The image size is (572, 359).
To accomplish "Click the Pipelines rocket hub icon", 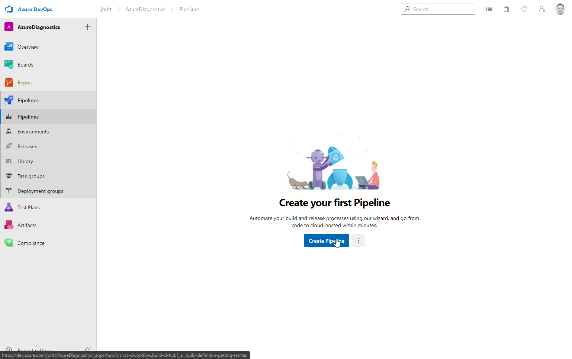I will [x=9, y=100].
